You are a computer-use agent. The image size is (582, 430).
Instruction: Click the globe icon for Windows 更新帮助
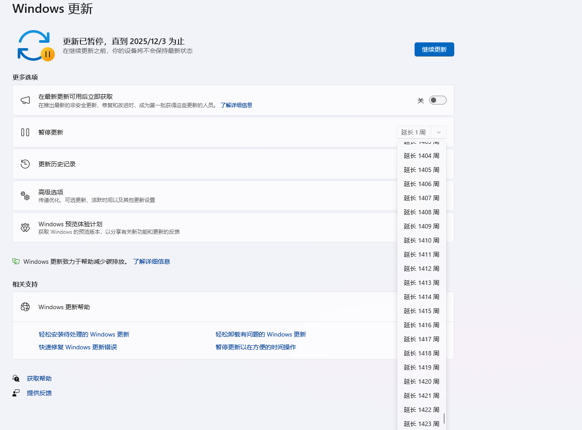click(25, 307)
